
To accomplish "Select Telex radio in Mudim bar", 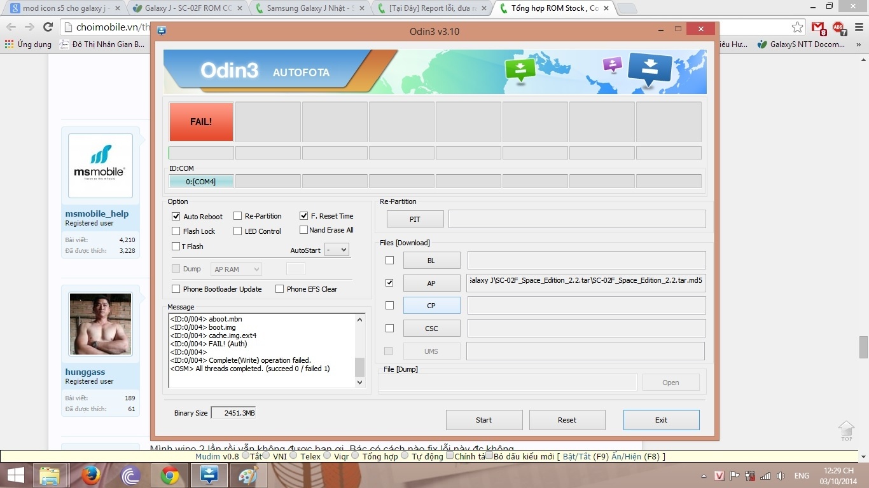I will tap(293, 456).
